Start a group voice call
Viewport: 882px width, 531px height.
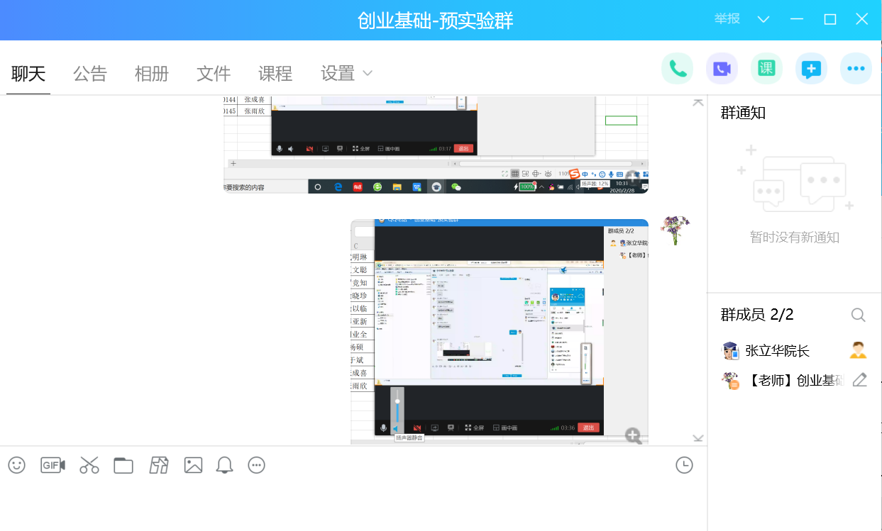(678, 69)
